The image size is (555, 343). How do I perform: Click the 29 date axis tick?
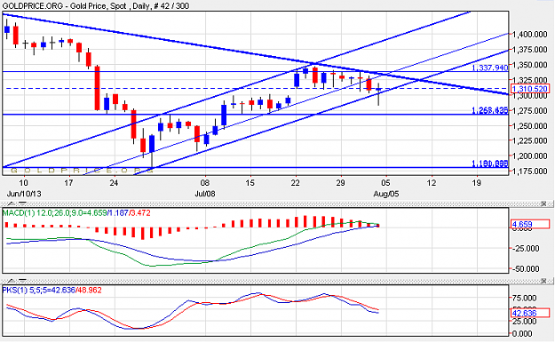[340, 183]
